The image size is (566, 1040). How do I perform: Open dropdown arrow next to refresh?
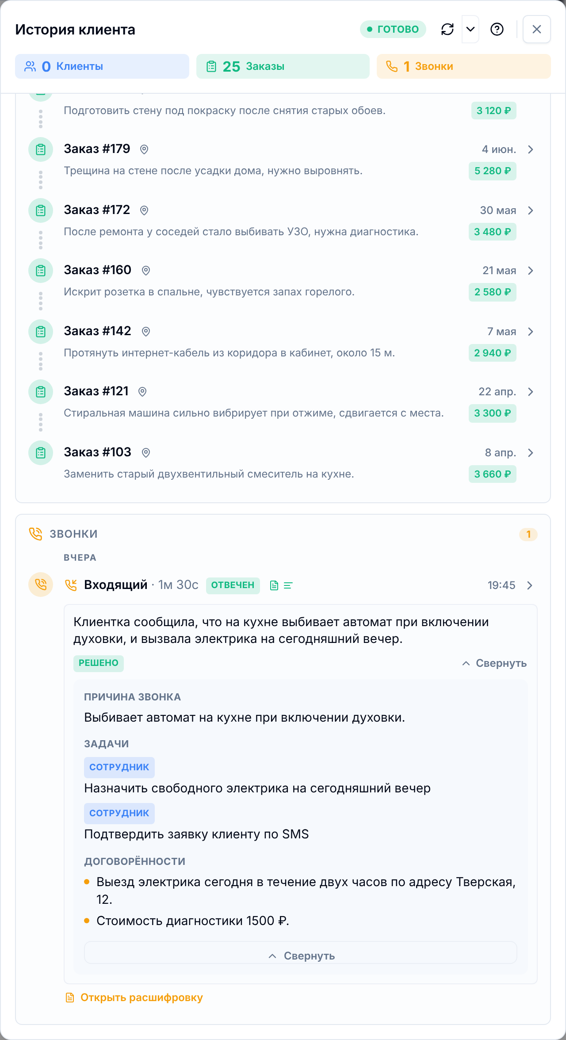point(470,29)
